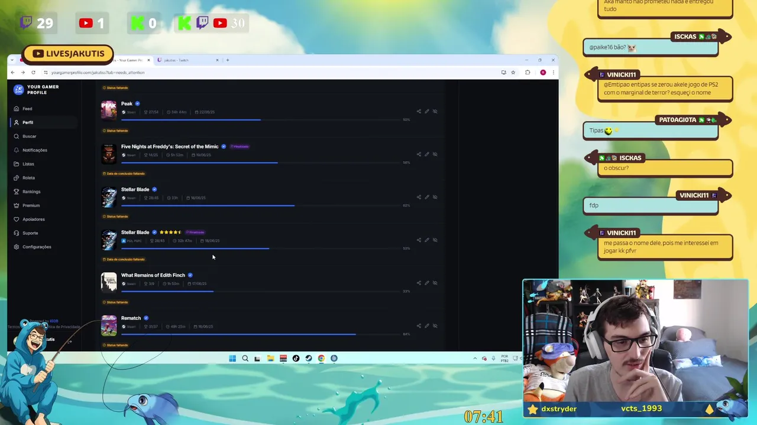
Task: Edit the Five Nights at Freddy's entry
Action: (426, 154)
